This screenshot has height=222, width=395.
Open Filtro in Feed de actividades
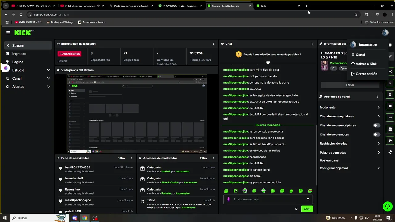pyautogui.click(x=121, y=158)
